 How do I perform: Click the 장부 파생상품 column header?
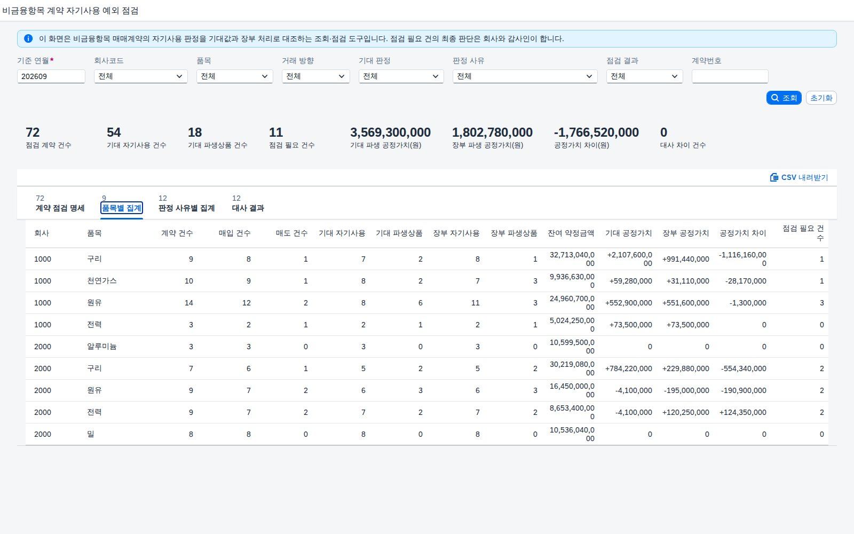pos(514,233)
